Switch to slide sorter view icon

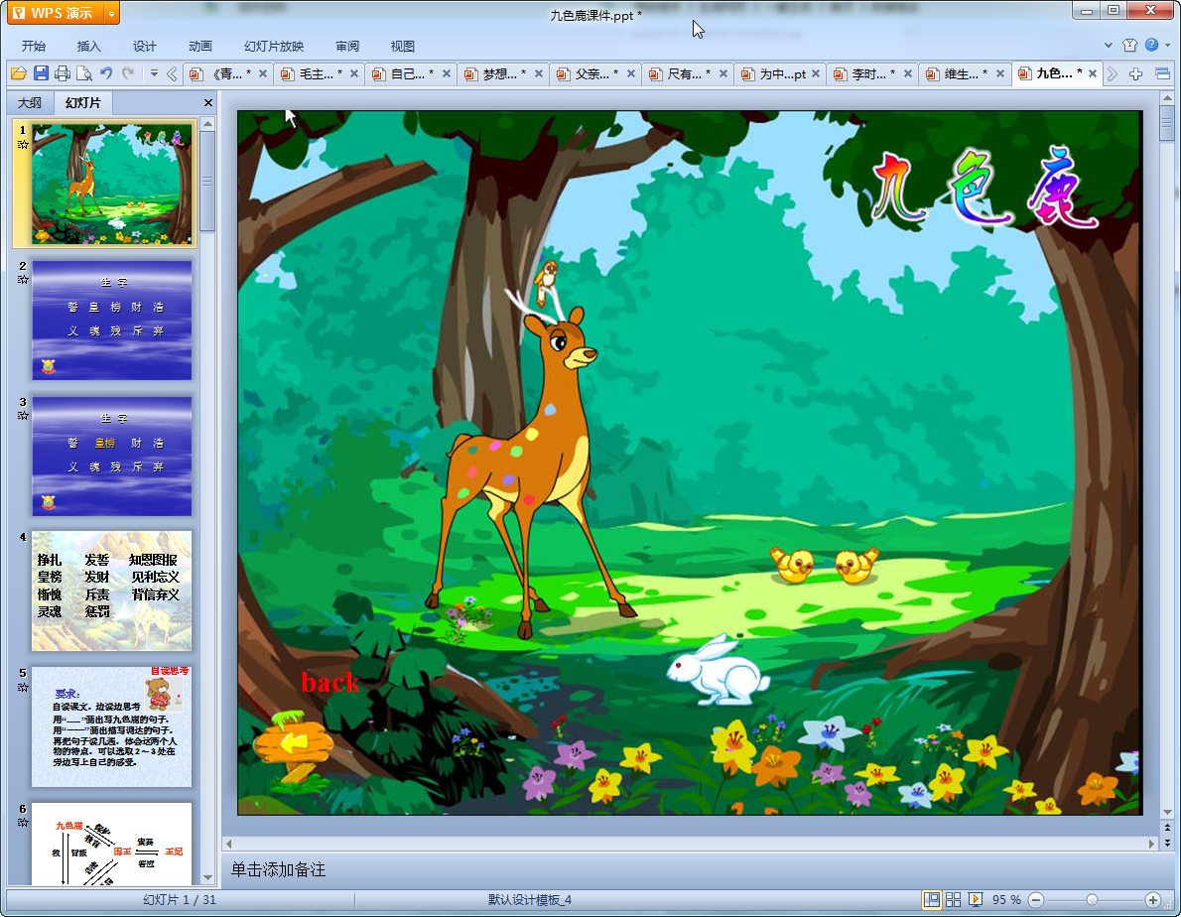pos(953,900)
